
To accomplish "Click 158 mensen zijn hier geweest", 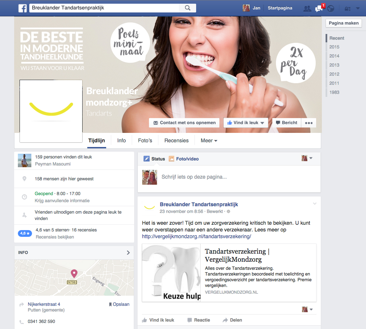I will 64,179.
